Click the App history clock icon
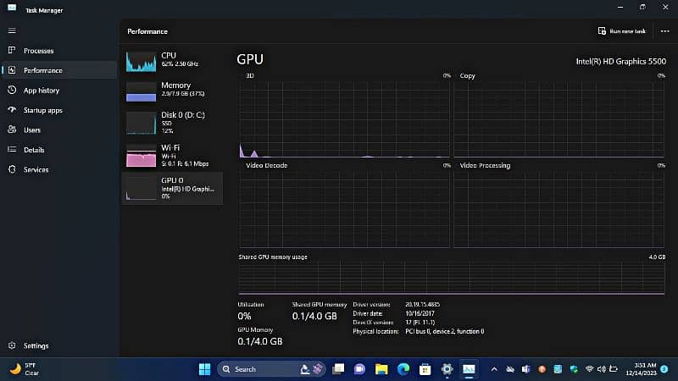Image resolution: width=678 pixels, height=381 pixels. point(13,91)
